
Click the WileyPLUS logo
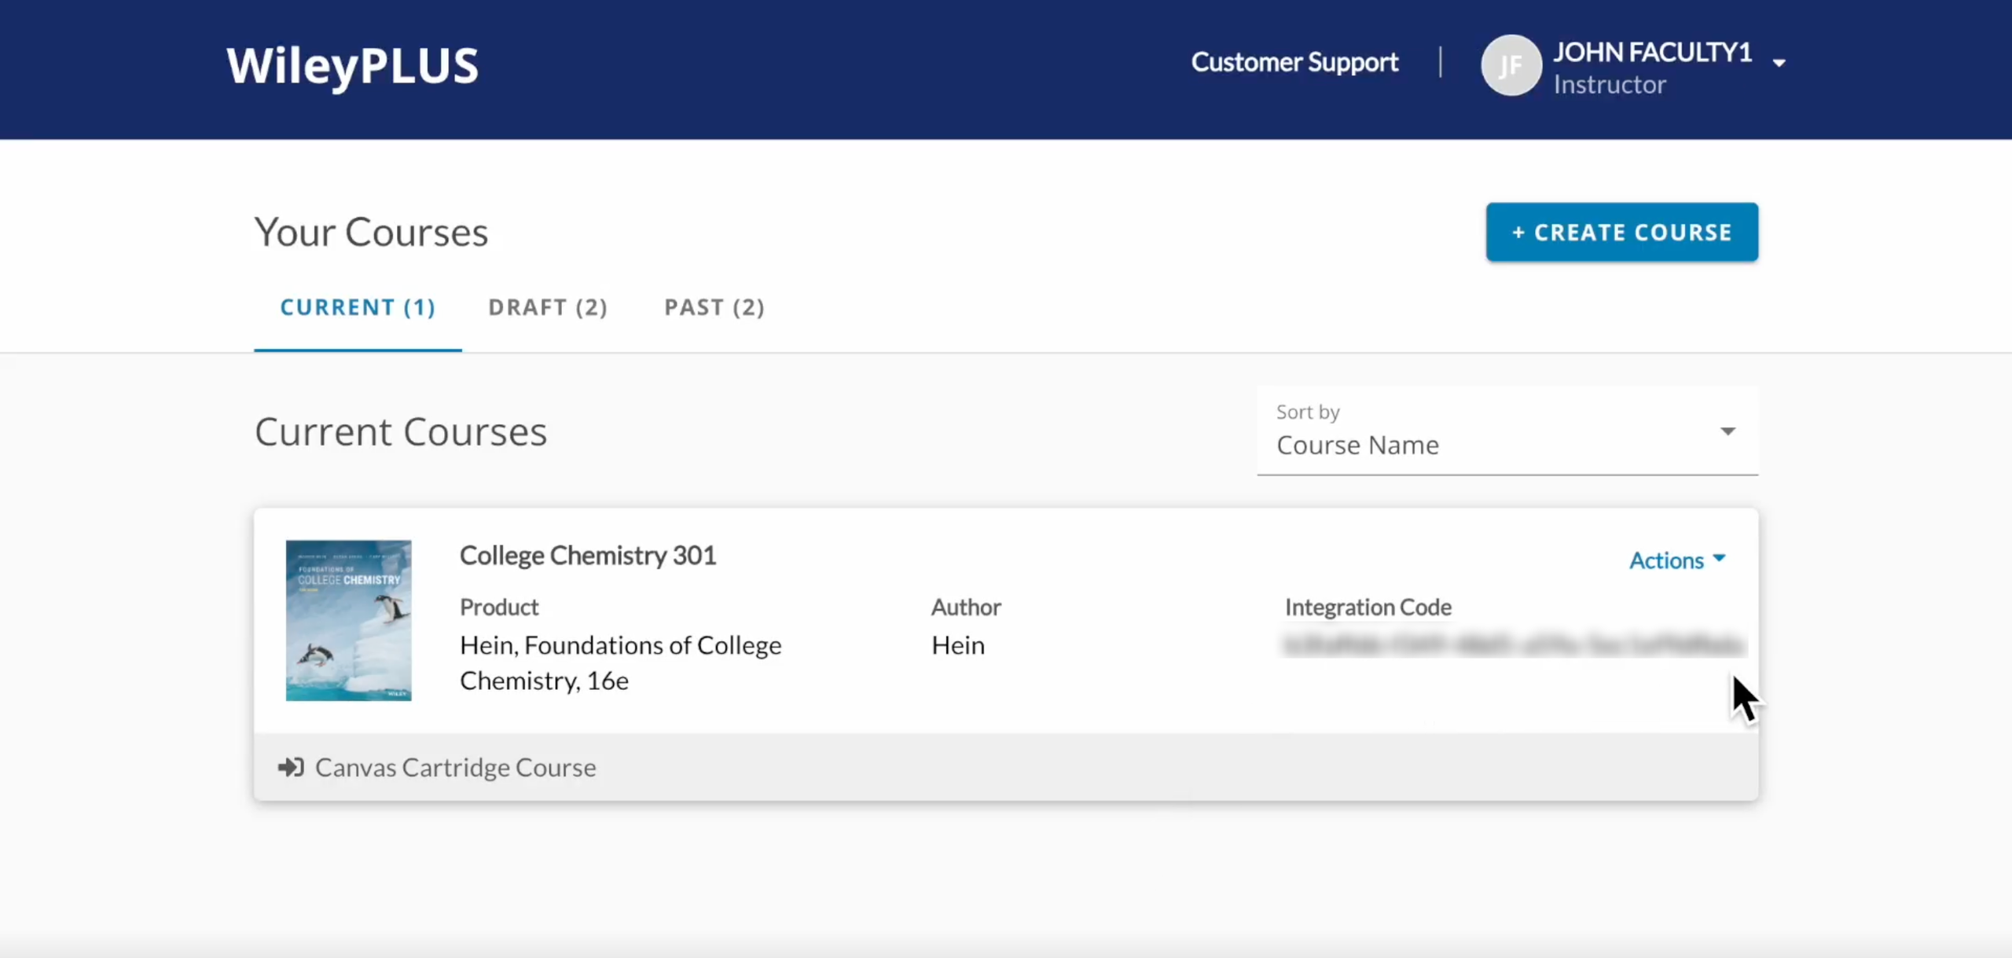pos(352,66)
